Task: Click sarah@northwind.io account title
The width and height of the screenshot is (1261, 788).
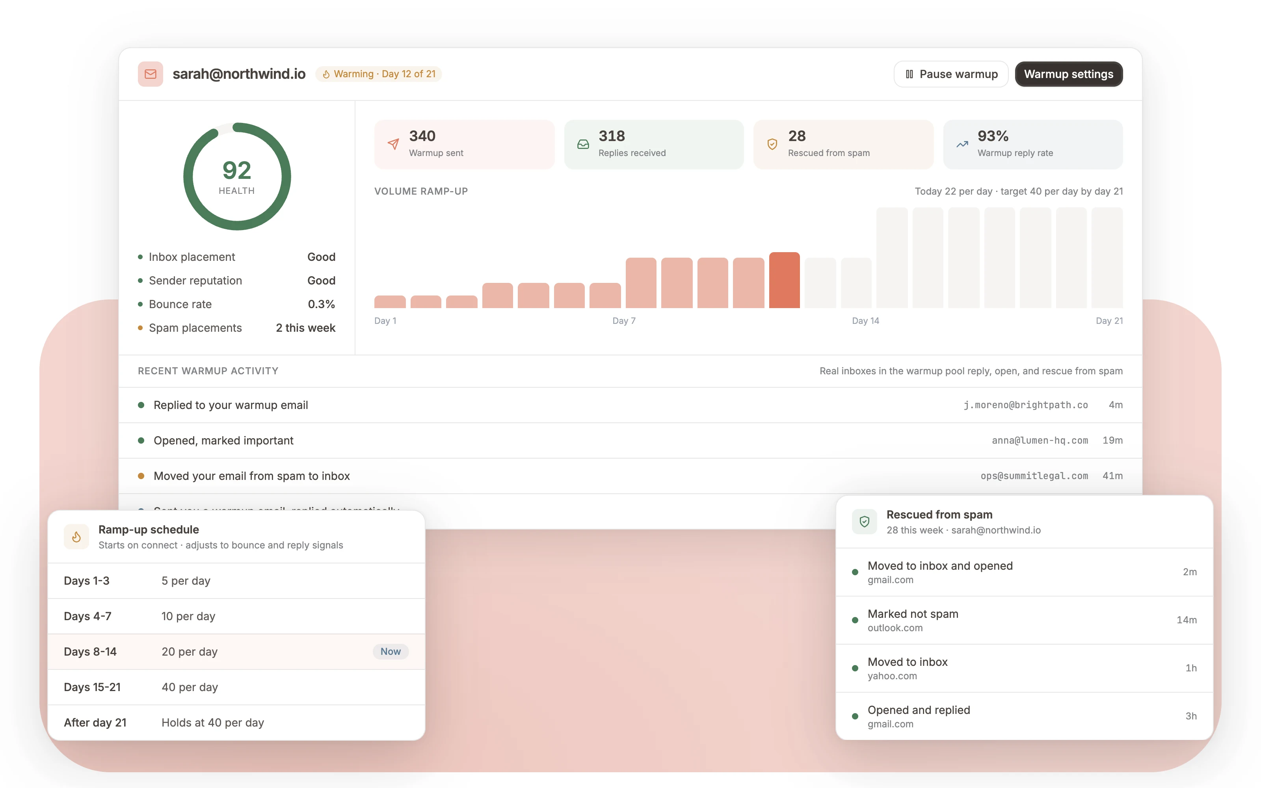Action: point(239,74)
